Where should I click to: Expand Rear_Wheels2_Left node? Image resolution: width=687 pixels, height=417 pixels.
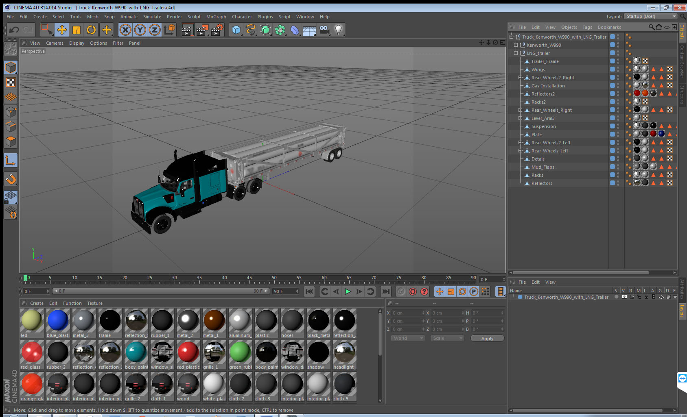520,143
